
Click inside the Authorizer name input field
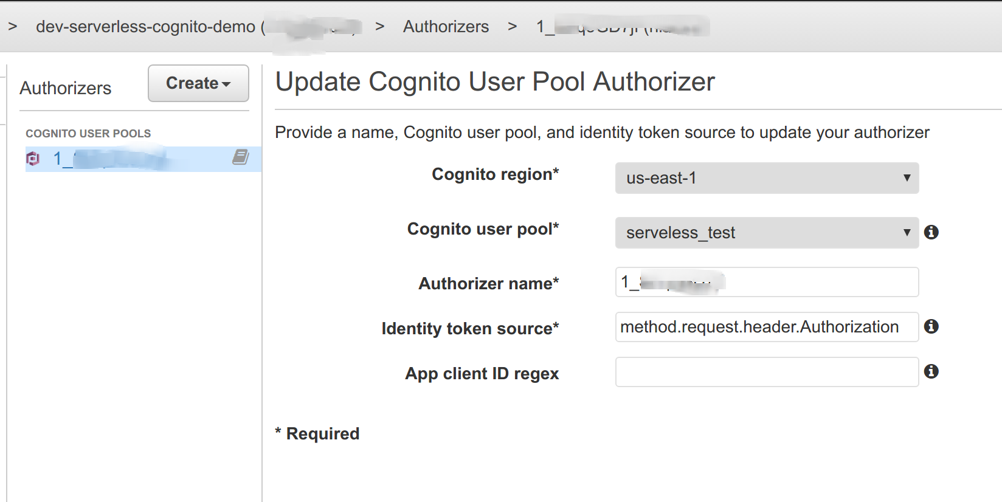point(767,282)
